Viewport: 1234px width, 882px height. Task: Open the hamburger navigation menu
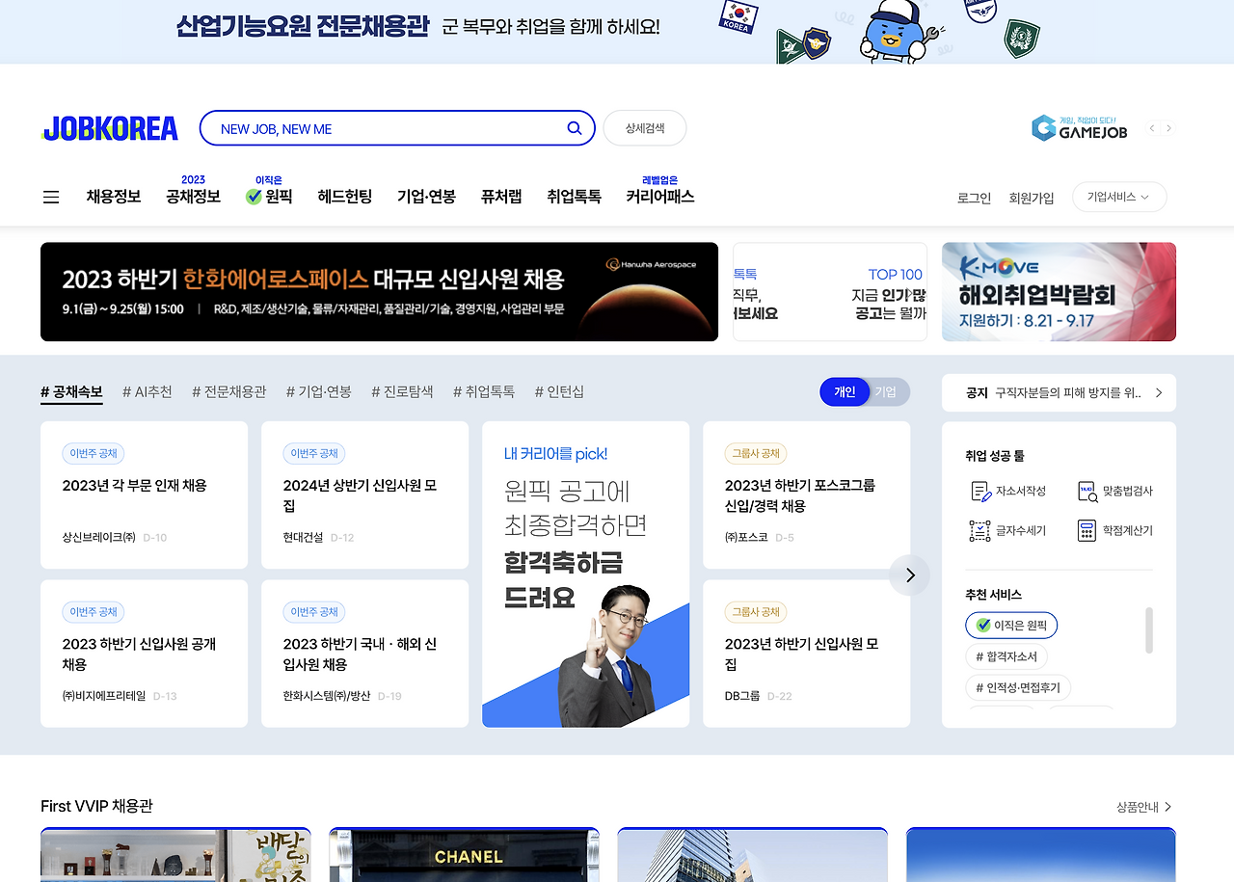click(x=50, y=196)
